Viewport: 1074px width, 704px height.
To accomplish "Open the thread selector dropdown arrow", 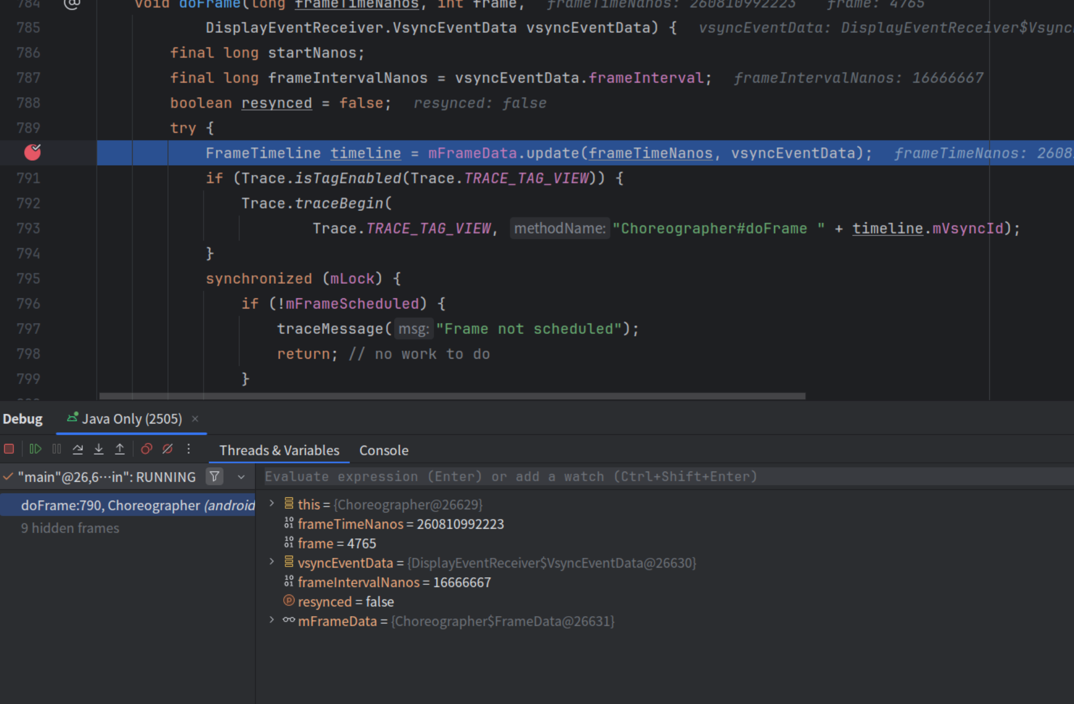I will point(241,477).
